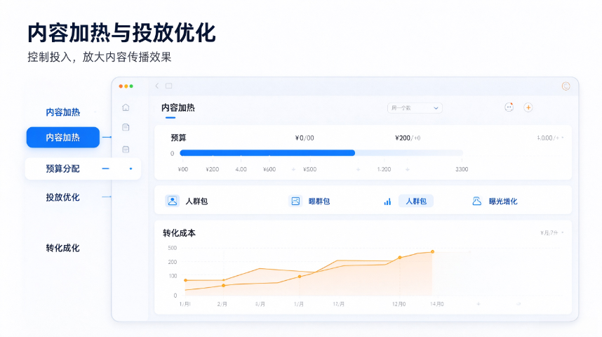The image size is (602, 337).
Task: Click the 3300 budget scale label
Action: click(x=462, y=169)
